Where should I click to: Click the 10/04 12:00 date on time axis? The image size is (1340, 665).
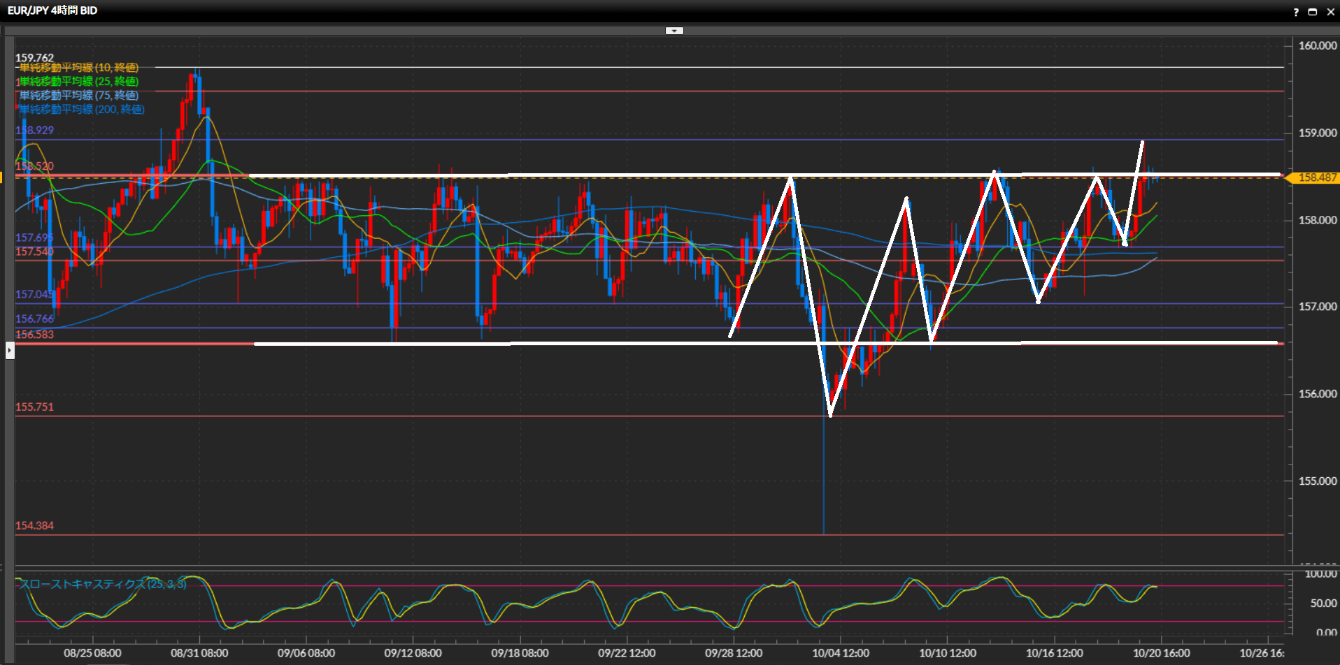click(841, 653)
